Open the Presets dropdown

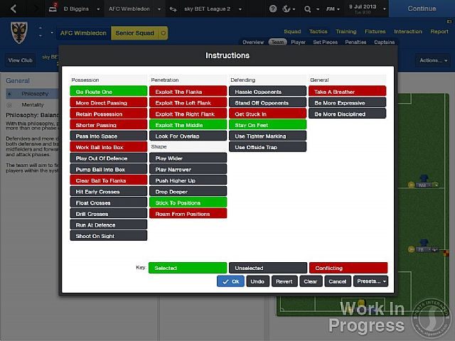pos(370,281)
